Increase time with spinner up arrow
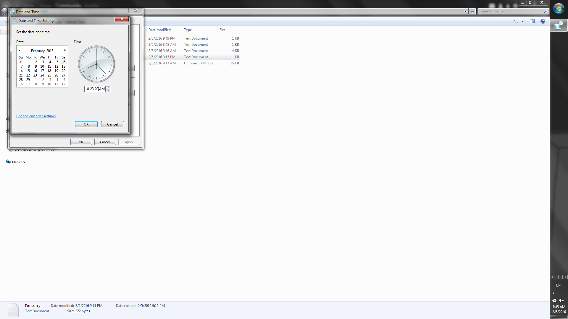The width and height of the screenshot is (568, 319). (108, 87)
